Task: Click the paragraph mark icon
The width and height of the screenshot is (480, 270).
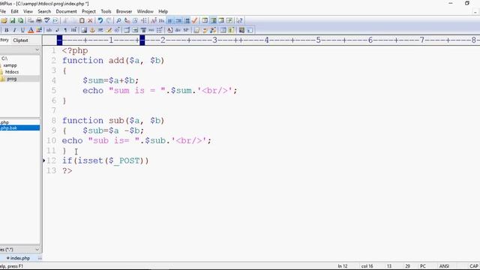Action: coord(65,30)
